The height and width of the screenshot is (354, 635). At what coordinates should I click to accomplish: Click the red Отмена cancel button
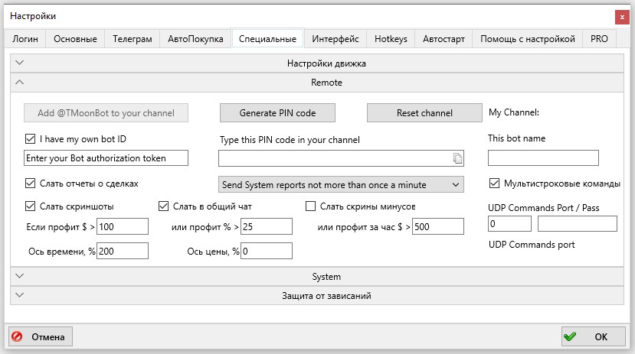(x=41, y=336)
